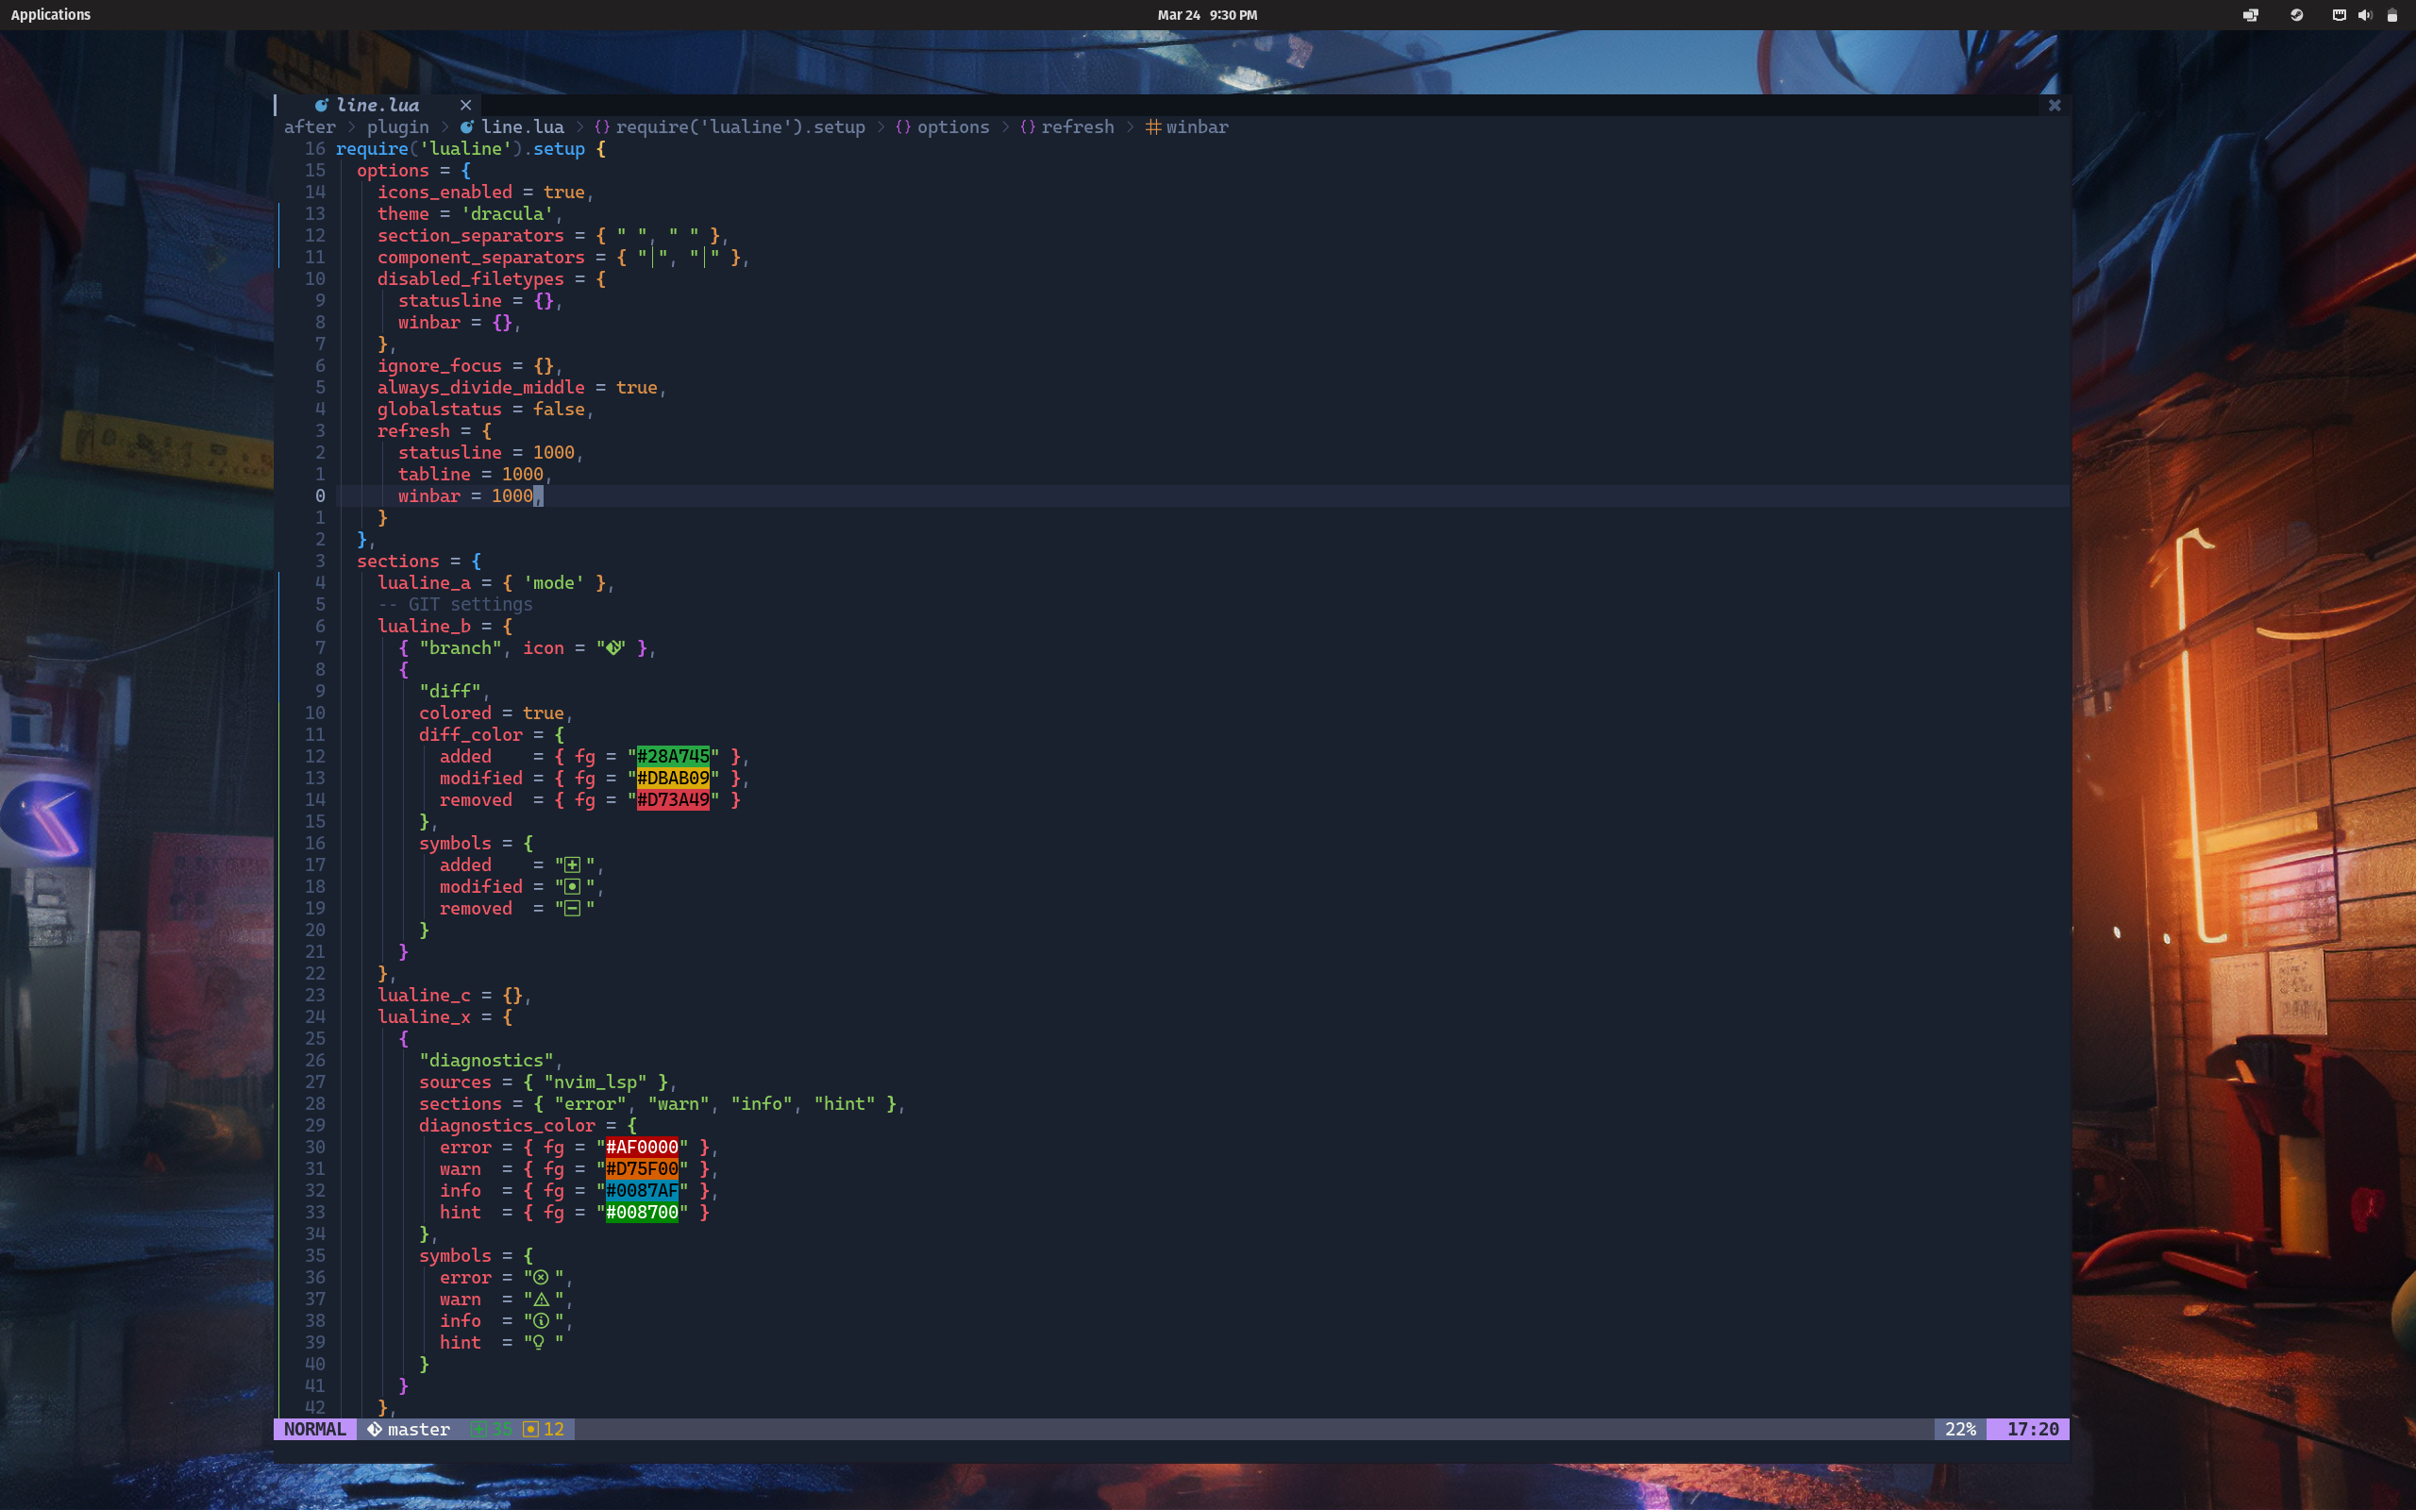The width and height of the screenshot is (2416, 1510).
Task: Click the 'options' breadcrumb segment
Action: [x=952, y=126]
